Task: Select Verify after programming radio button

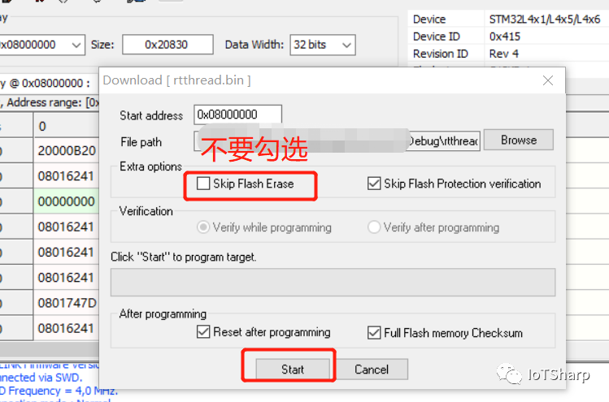Action: pos(374,227)
